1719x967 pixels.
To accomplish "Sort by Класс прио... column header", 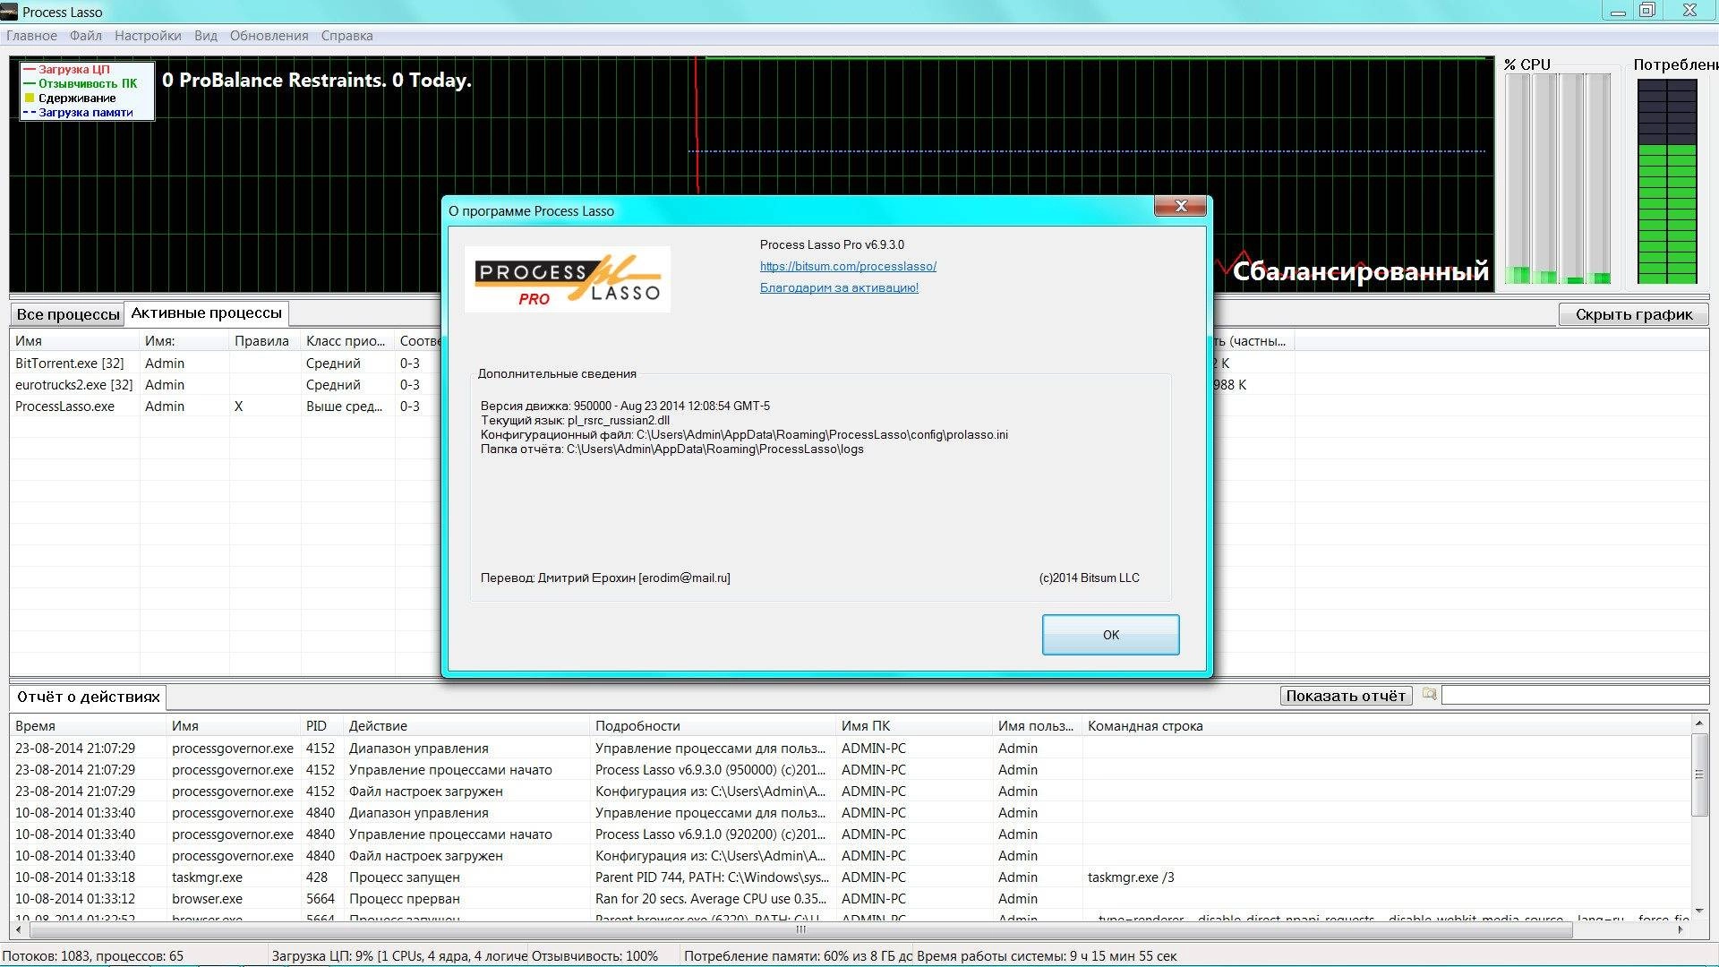I will coord(346,341).
